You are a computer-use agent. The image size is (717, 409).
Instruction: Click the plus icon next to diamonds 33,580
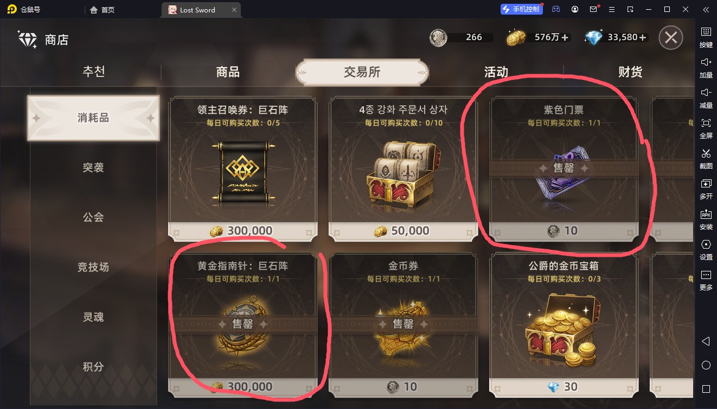coord(643,37)
